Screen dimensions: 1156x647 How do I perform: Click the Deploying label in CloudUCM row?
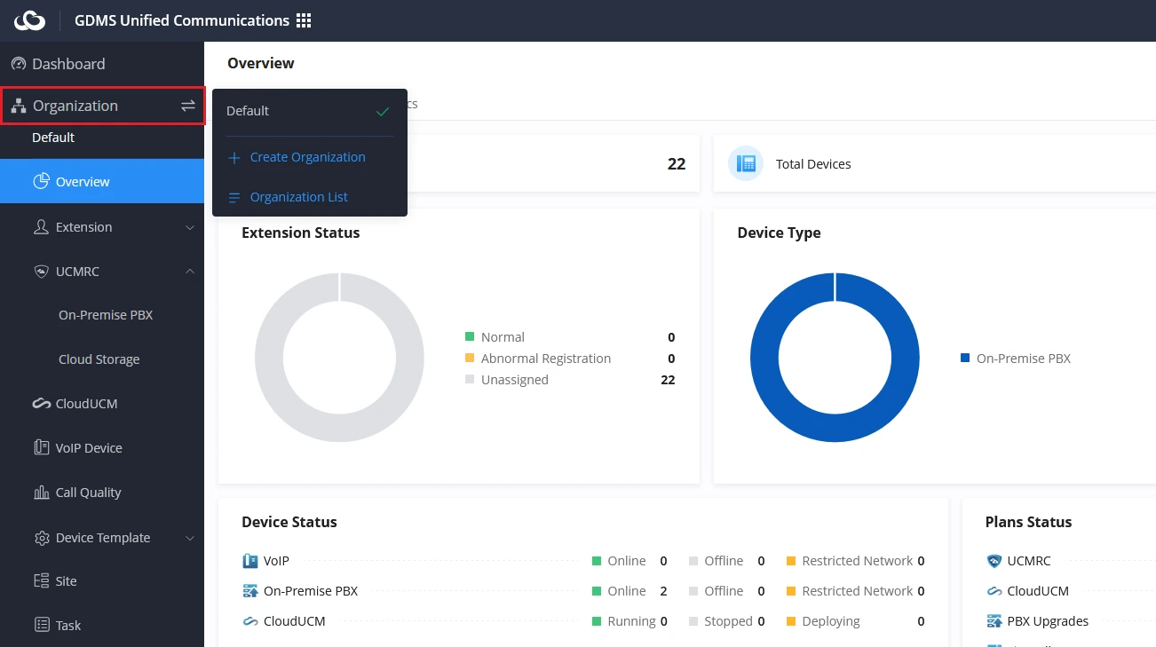pyautogui.click(x=831, y=621)
